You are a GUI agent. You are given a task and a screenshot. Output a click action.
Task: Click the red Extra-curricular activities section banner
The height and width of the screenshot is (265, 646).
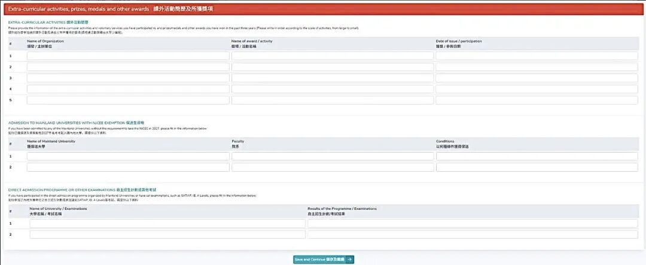322,9
